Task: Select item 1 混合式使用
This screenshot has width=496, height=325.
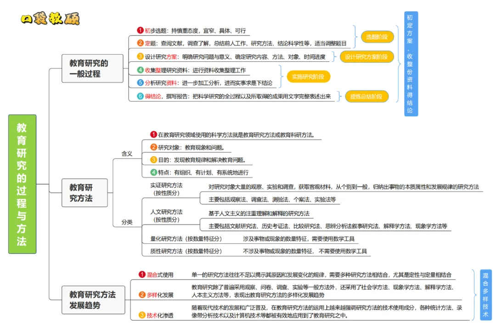Action: [x=156, y=275]
